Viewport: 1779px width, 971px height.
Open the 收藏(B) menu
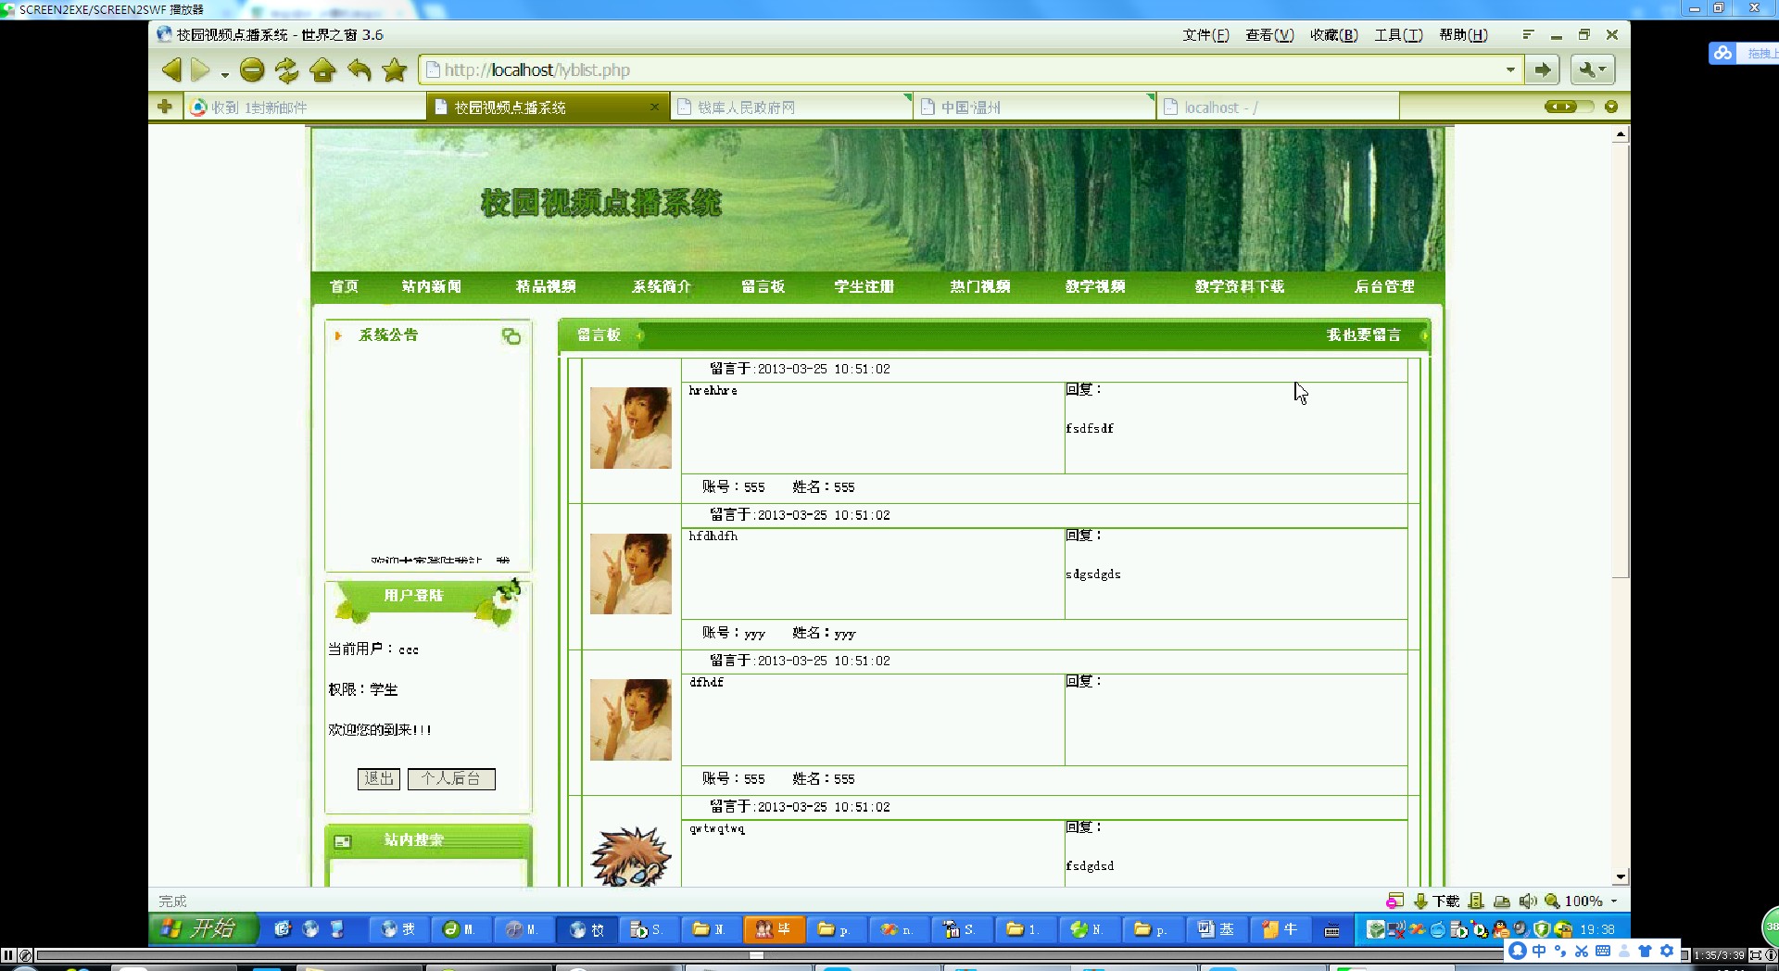(x=1333, y=34)
